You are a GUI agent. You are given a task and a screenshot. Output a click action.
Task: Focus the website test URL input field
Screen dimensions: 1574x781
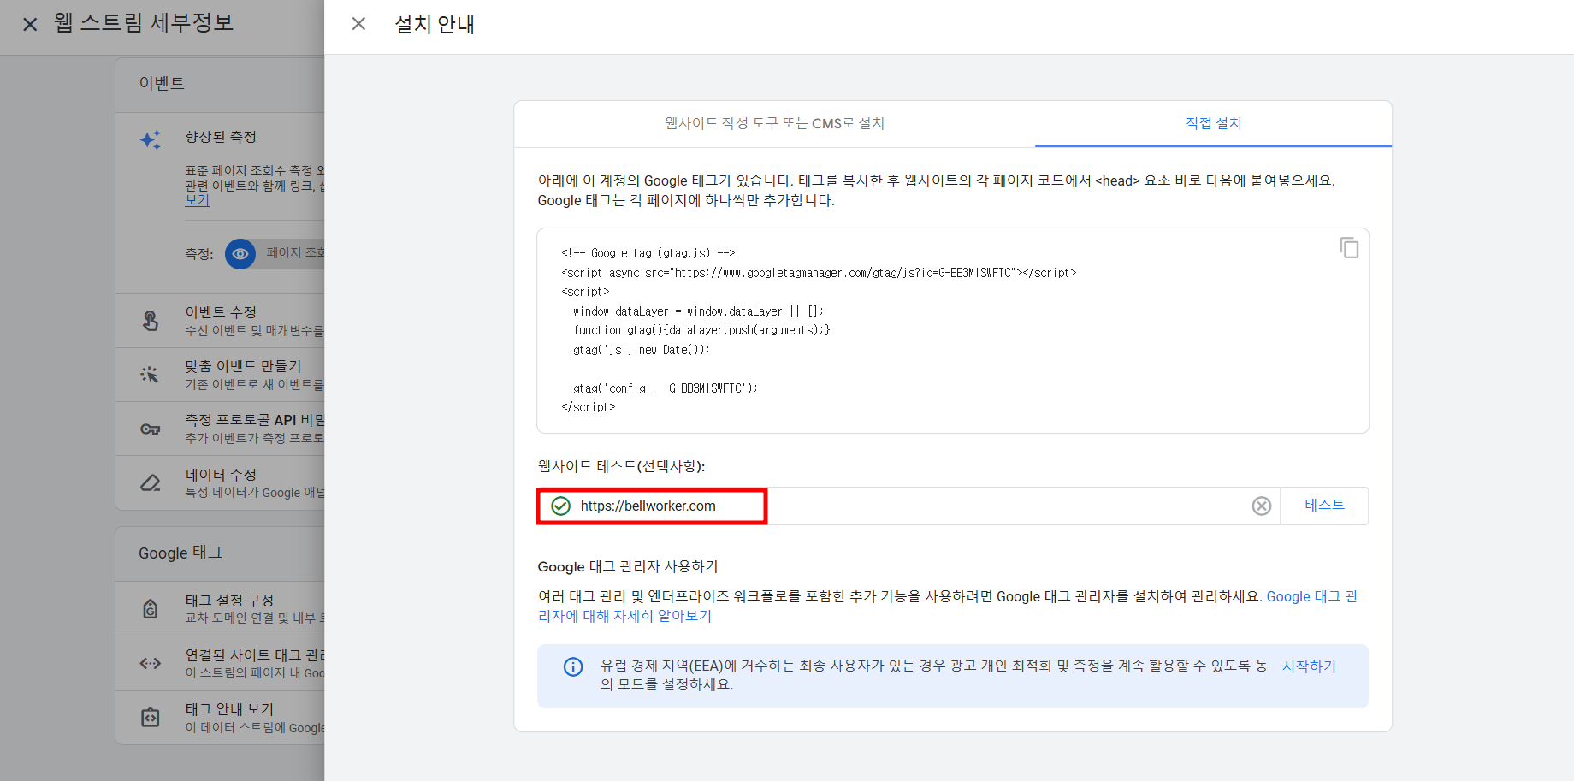(x=908, y=506)
